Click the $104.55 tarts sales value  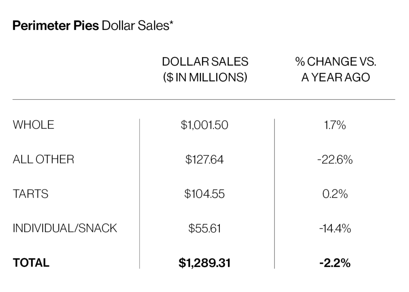point(204,194)
